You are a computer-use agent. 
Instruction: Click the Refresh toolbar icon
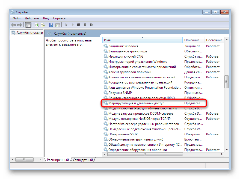37,25
